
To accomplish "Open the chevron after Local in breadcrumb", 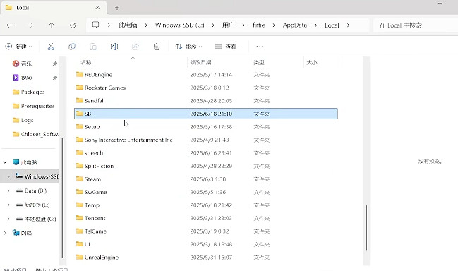I will coord(348,25).
